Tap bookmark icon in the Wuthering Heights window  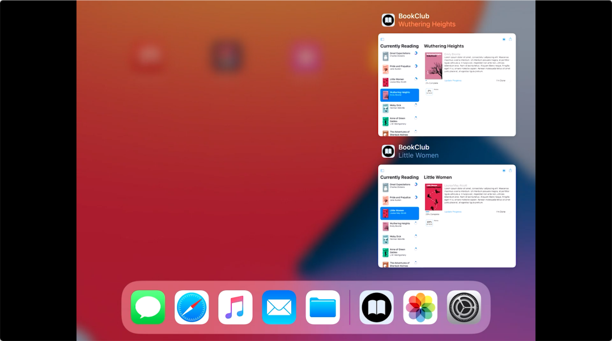click(x=504, y=40)
